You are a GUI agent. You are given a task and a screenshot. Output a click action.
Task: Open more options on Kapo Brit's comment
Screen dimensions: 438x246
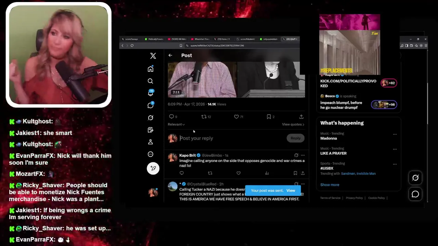[302, 155]
